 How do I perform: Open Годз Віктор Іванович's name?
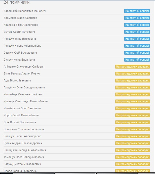pyautogui.click(x=17, y=81)
